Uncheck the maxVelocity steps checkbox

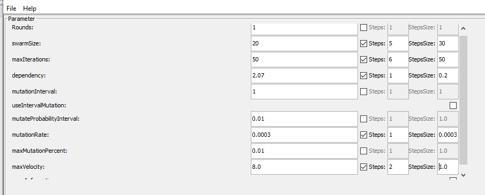click(364, 167)
